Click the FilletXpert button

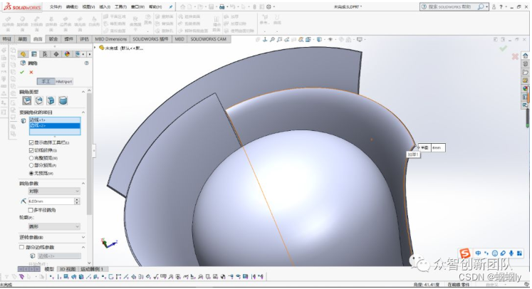tap(64, 82)
